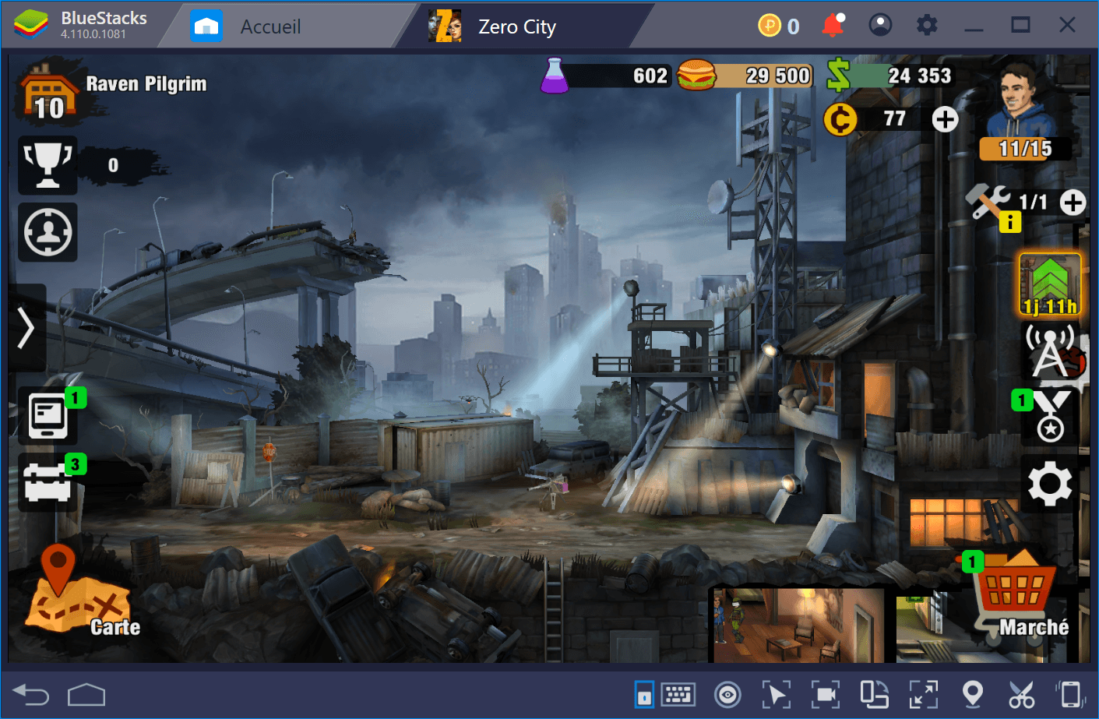This screenshot has height=719, width=1099.
Task: Add more coins with plus button
Action: click(x=945, y=119)
